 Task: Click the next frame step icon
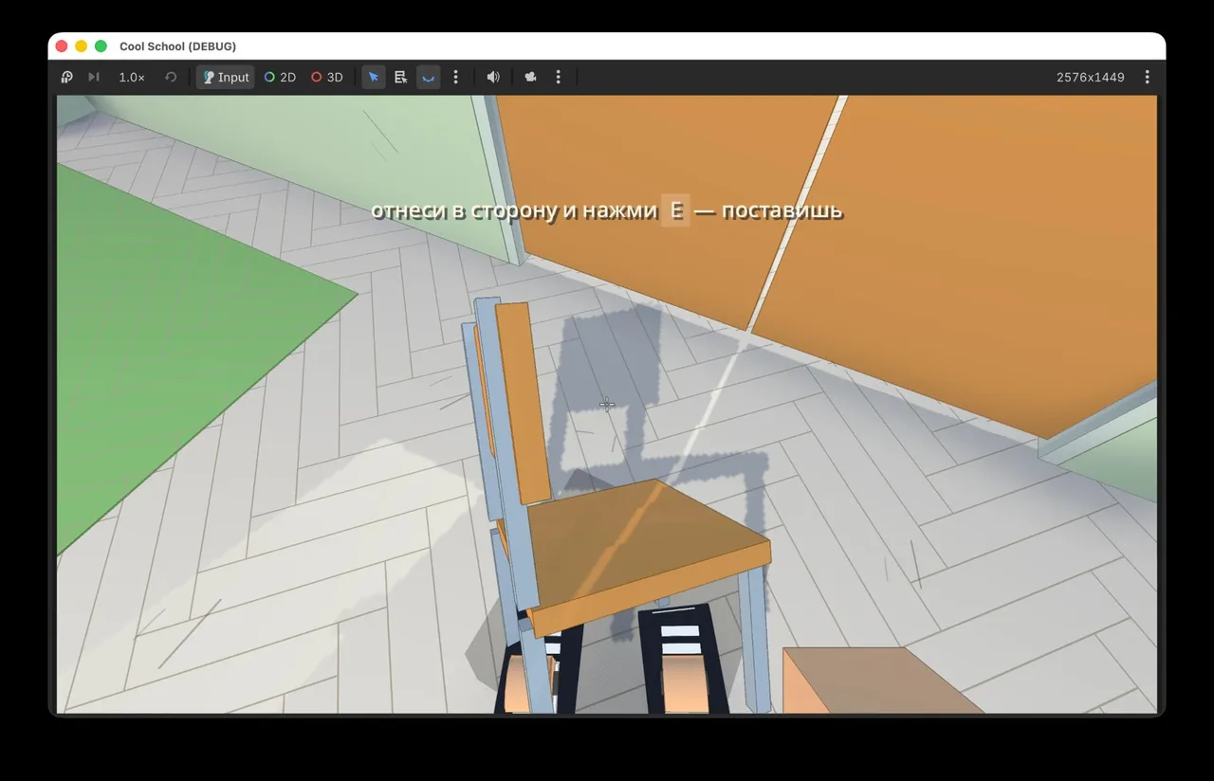[x=94, y=77]
